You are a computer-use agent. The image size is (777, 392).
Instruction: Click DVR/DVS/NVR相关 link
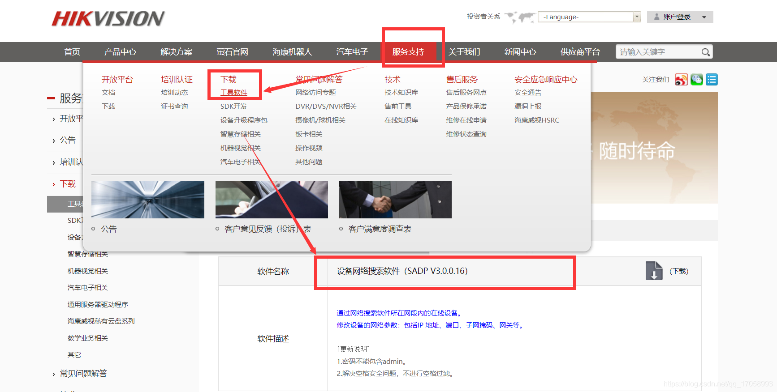[326, 107]
